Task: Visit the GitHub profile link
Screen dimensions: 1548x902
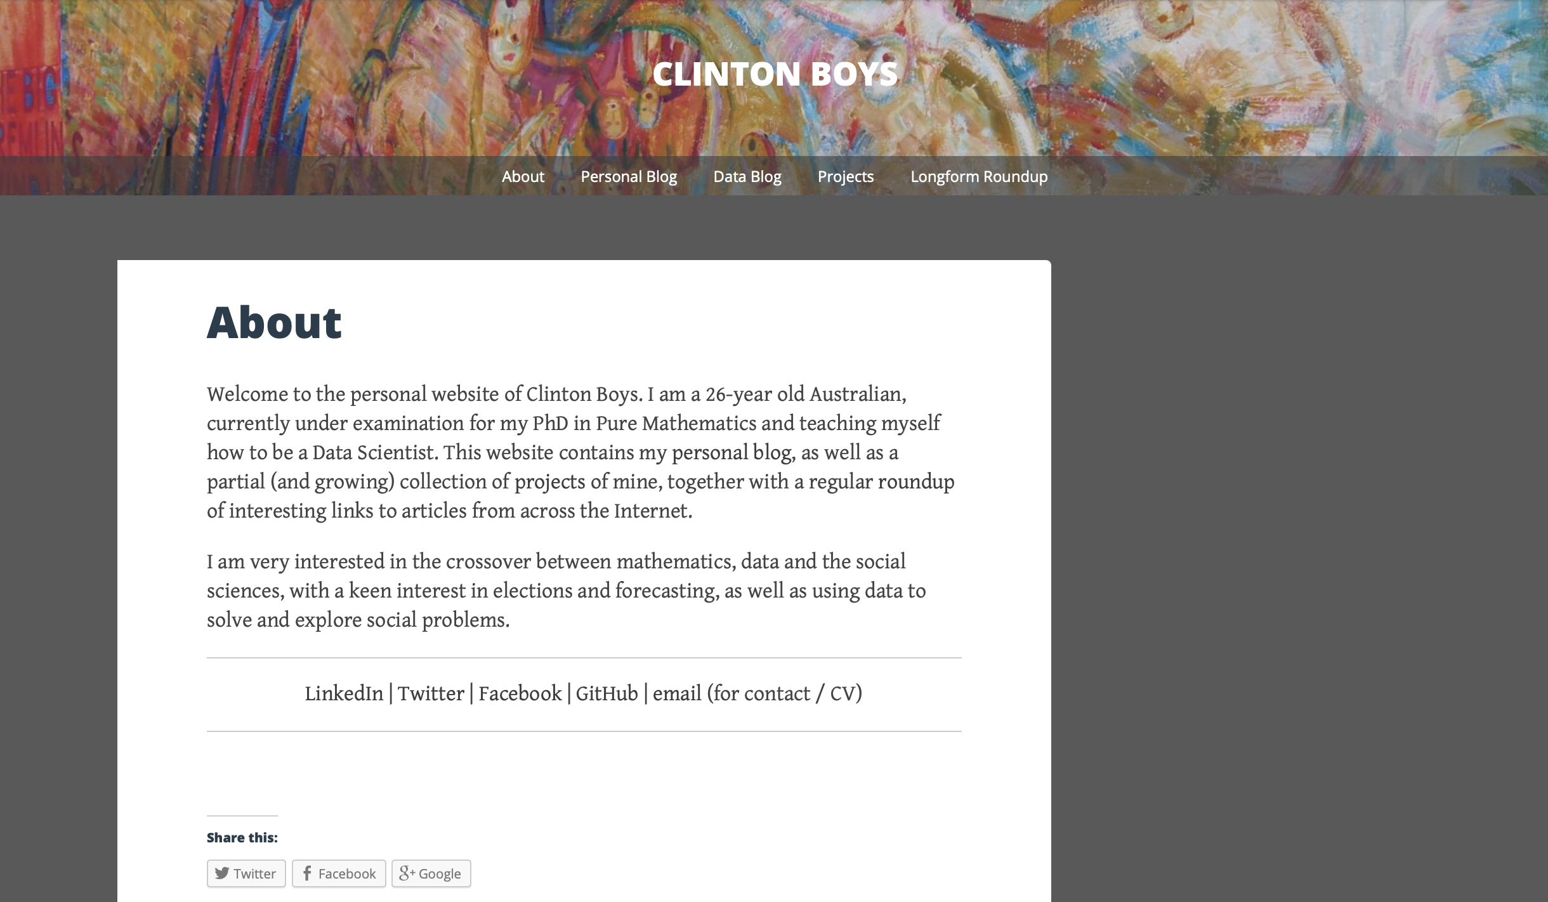Action: point(607,693)
